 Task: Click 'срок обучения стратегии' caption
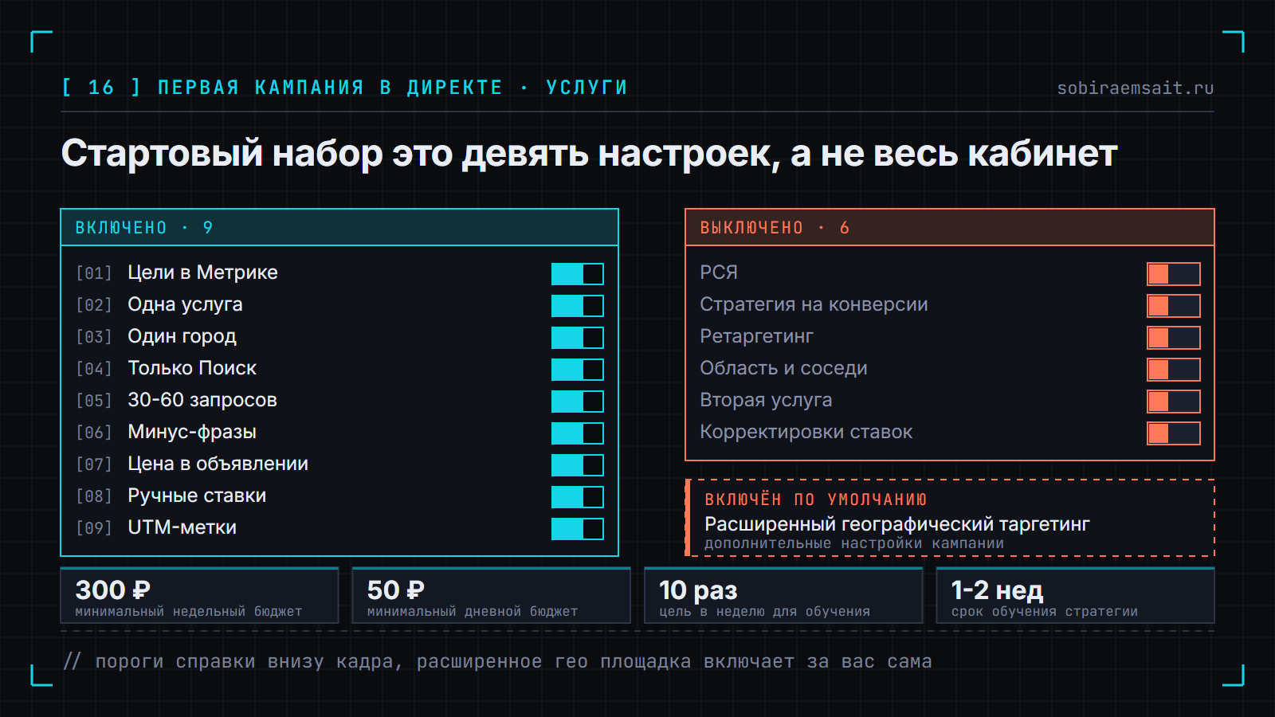pos(1045,612)
